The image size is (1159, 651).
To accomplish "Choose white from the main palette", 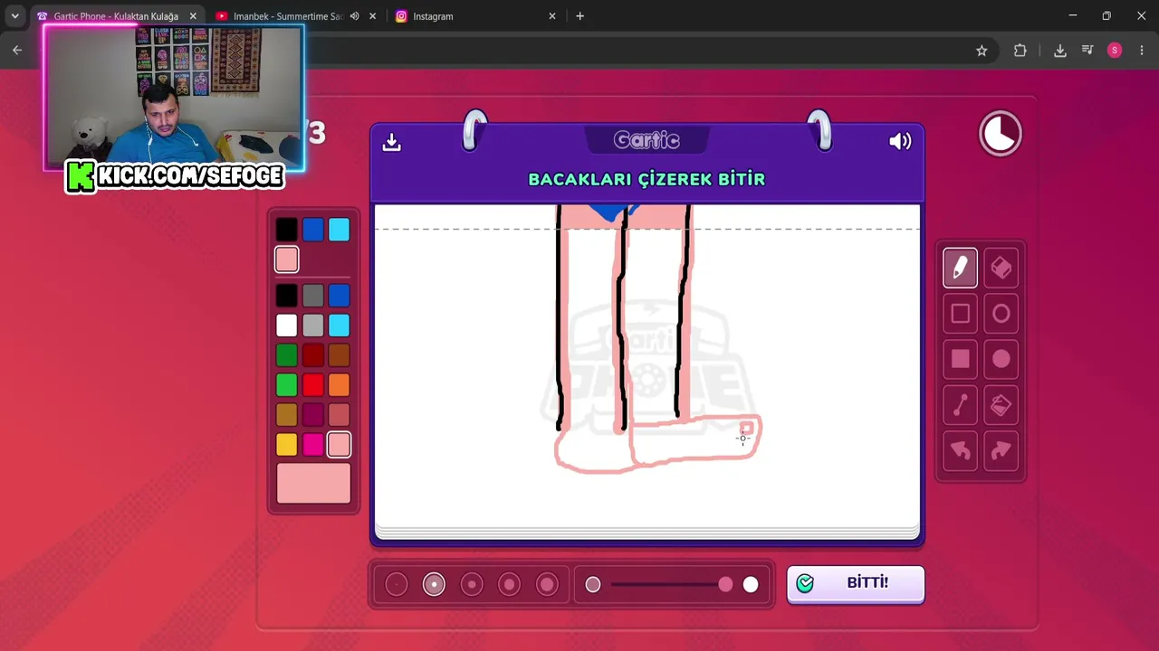I will coord(286,325).
